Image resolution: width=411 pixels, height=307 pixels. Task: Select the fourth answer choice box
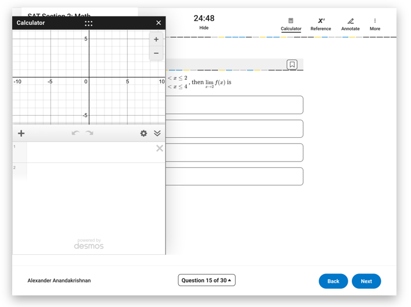pyautogui.click(x=235, y=176)
